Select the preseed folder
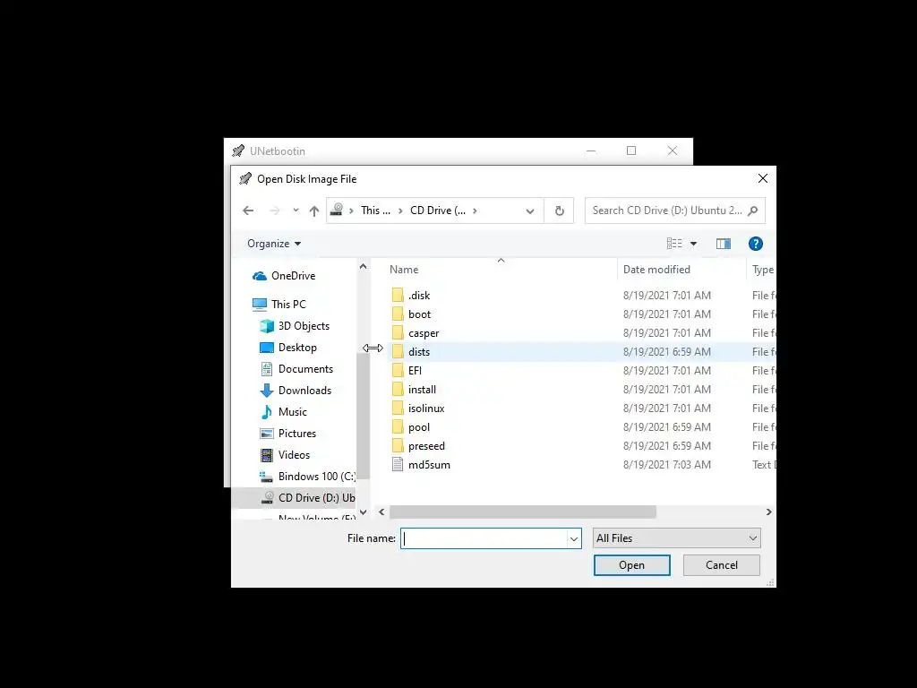 [426, 446]
